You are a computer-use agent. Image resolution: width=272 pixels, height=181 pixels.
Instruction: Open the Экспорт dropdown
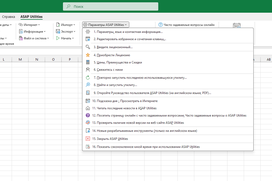pos(66,32)
